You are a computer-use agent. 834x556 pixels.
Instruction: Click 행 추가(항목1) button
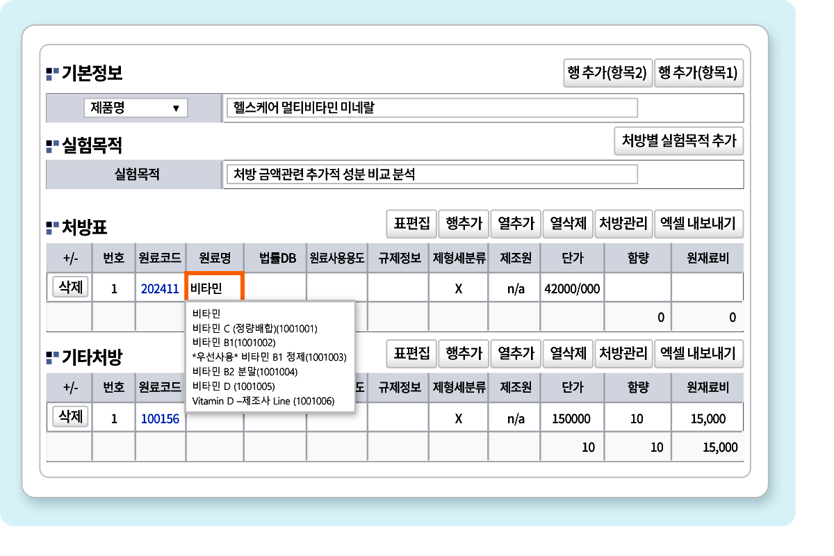pyautogui.click(x=698, y=73)
